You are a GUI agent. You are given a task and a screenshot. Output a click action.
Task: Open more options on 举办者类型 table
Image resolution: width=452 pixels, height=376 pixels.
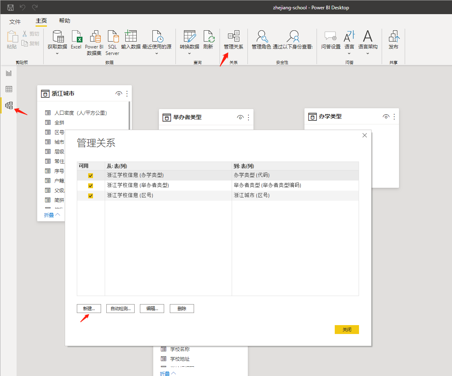248,118
